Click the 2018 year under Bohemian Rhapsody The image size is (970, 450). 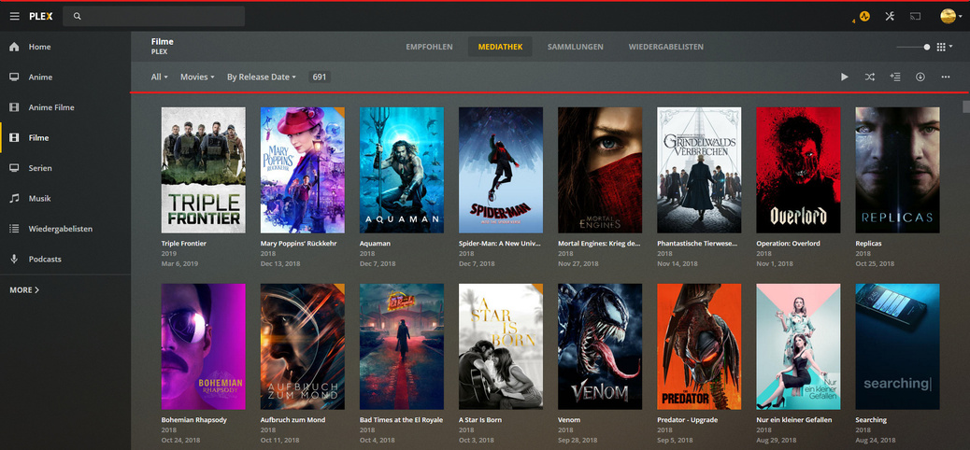pos(169,429)
